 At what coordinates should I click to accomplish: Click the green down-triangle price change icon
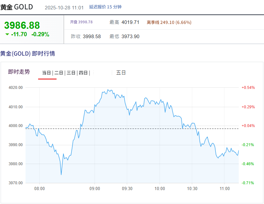[x=7, y=34]
